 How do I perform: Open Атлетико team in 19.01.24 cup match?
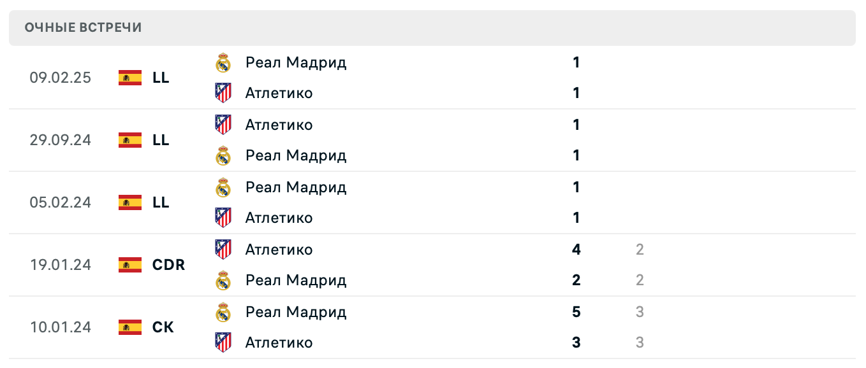[279, 250]
